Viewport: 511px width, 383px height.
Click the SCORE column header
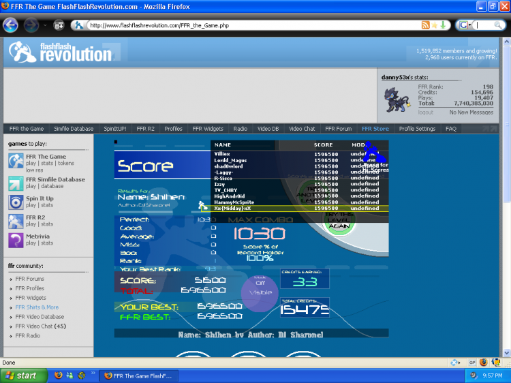(323, 144)
